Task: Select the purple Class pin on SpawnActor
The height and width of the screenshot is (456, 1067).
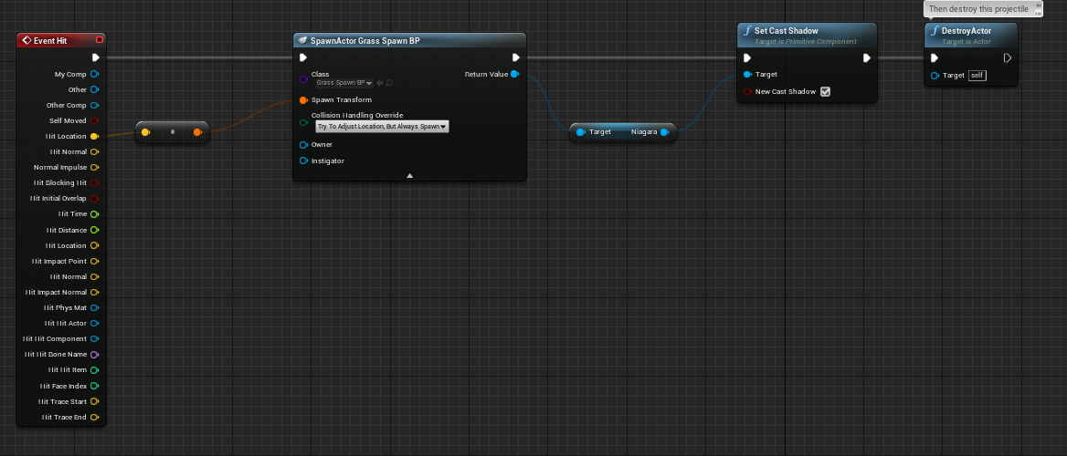Action: (303, 79)
